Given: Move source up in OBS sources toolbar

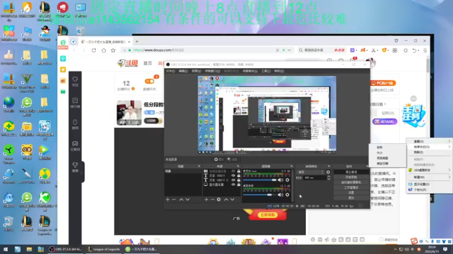Looking at the screenshot, I should 226,199.
